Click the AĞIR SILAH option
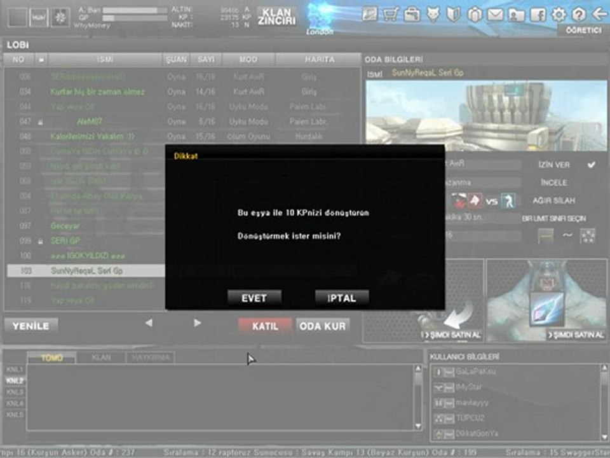This screenshot has height=458, width=610. click(x=554, y=200)
